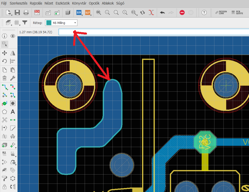Click the Save file icon

coord(17,12)
